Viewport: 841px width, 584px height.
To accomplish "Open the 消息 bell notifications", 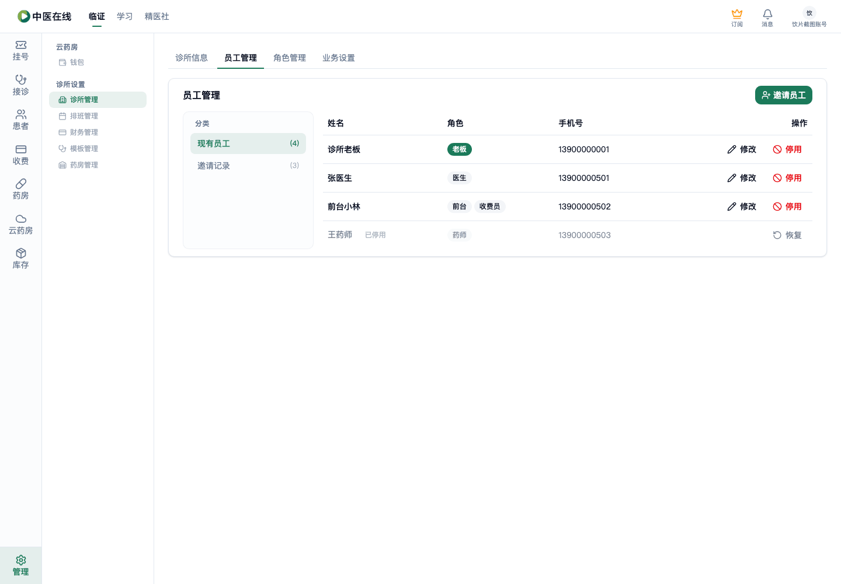I will 767,18.
